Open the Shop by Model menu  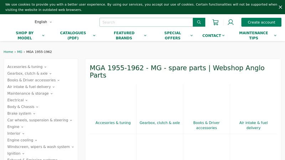coord(25,35)
